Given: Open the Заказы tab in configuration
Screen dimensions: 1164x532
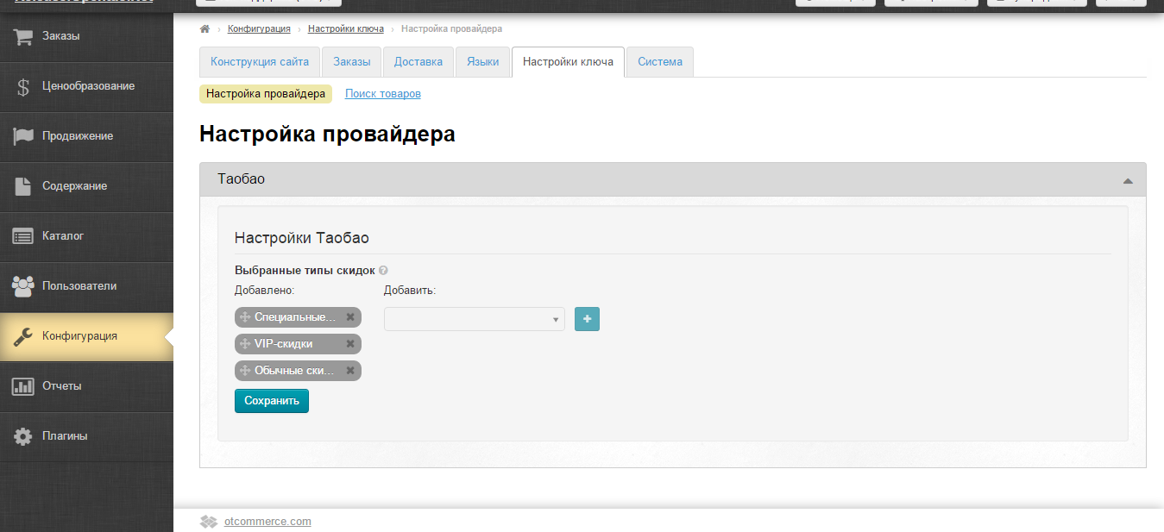Looking at the screenshot, I should tap(352, 62).
